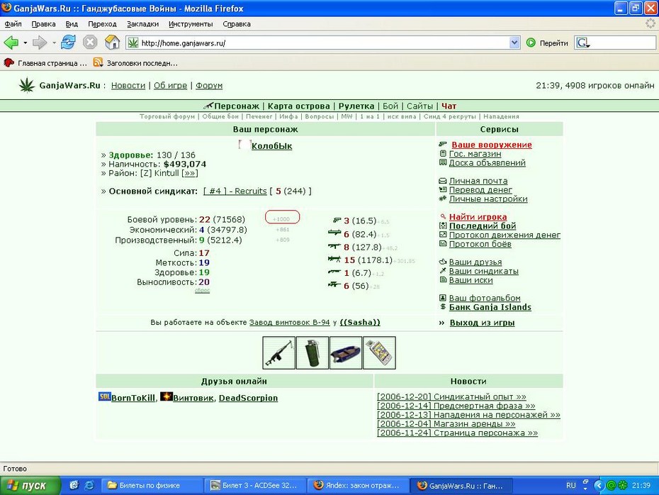Open the Форум link
659x495 pixels.
[209, 85]
